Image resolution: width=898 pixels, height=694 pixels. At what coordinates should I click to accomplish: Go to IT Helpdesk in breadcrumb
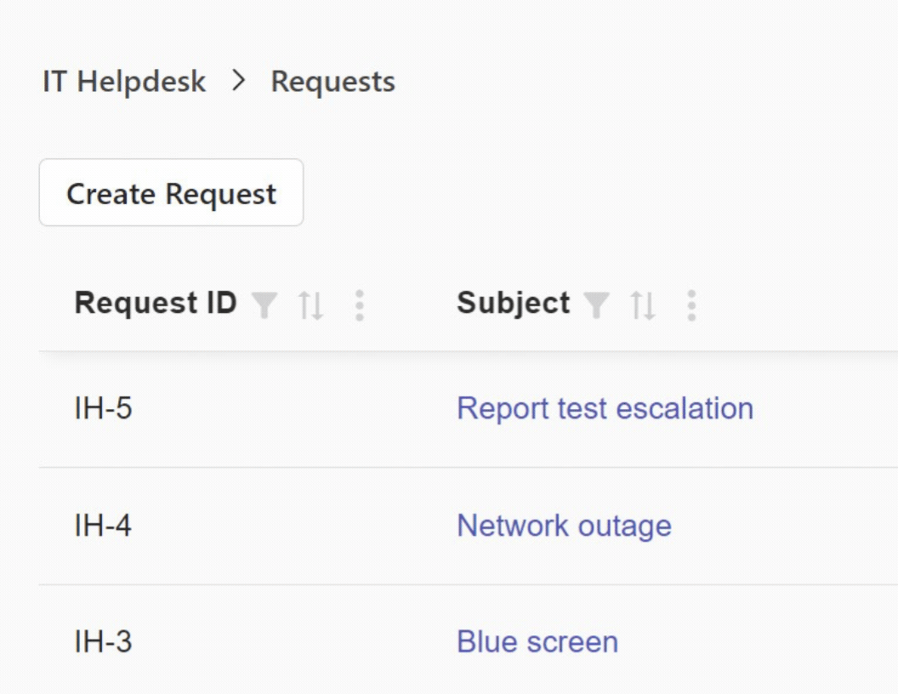(124, 82)
